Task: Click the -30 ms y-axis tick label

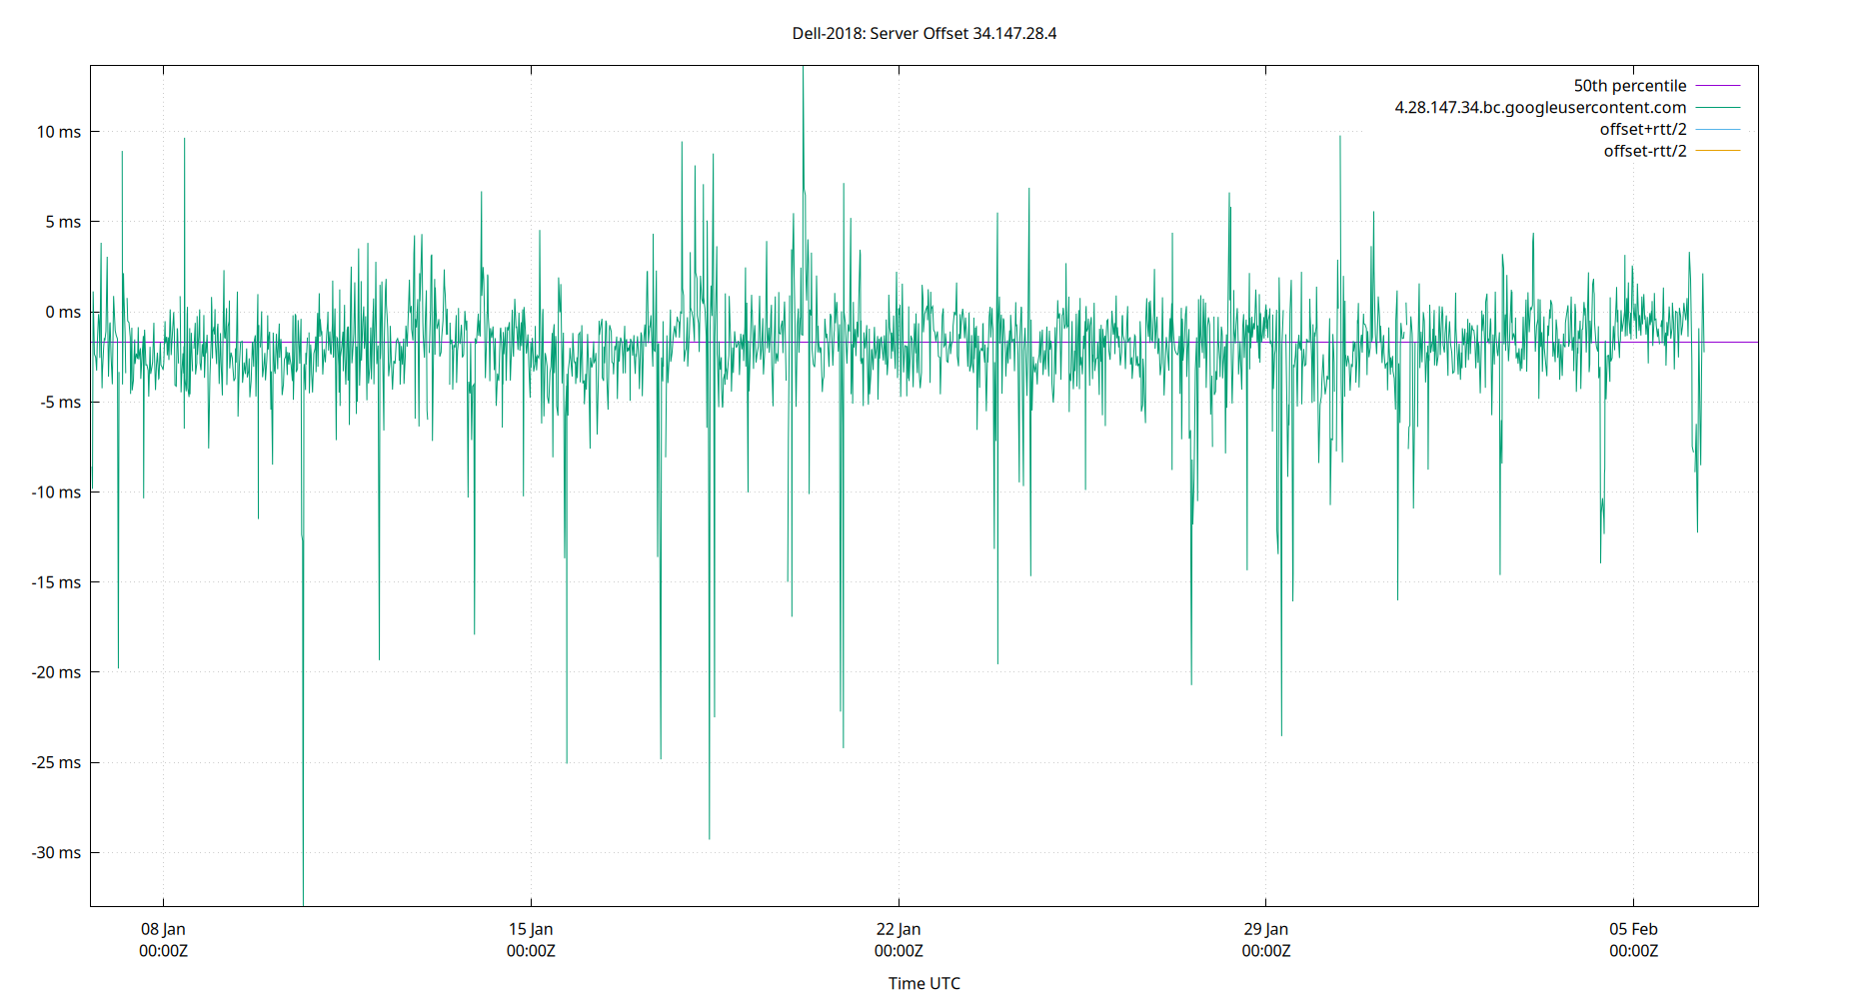Action: [55, 854]
